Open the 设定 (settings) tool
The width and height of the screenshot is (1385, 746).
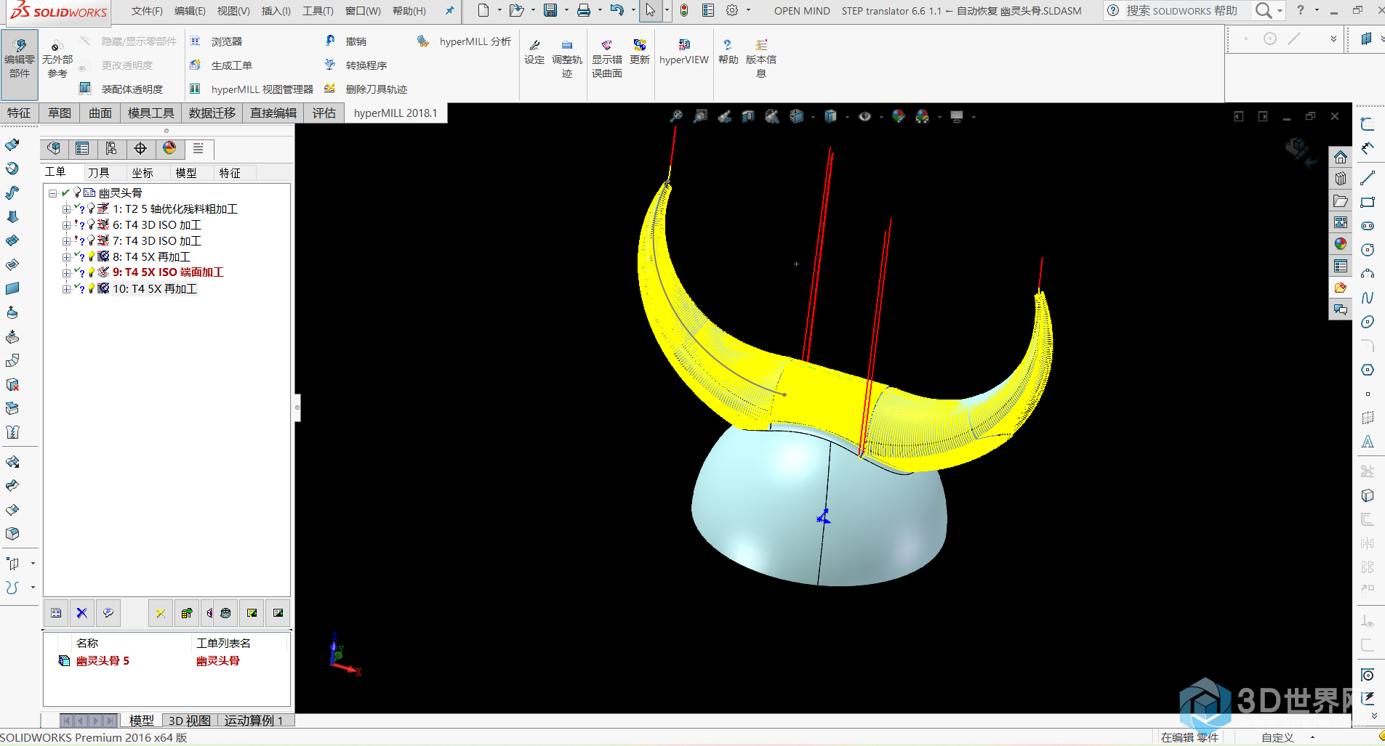534,52
